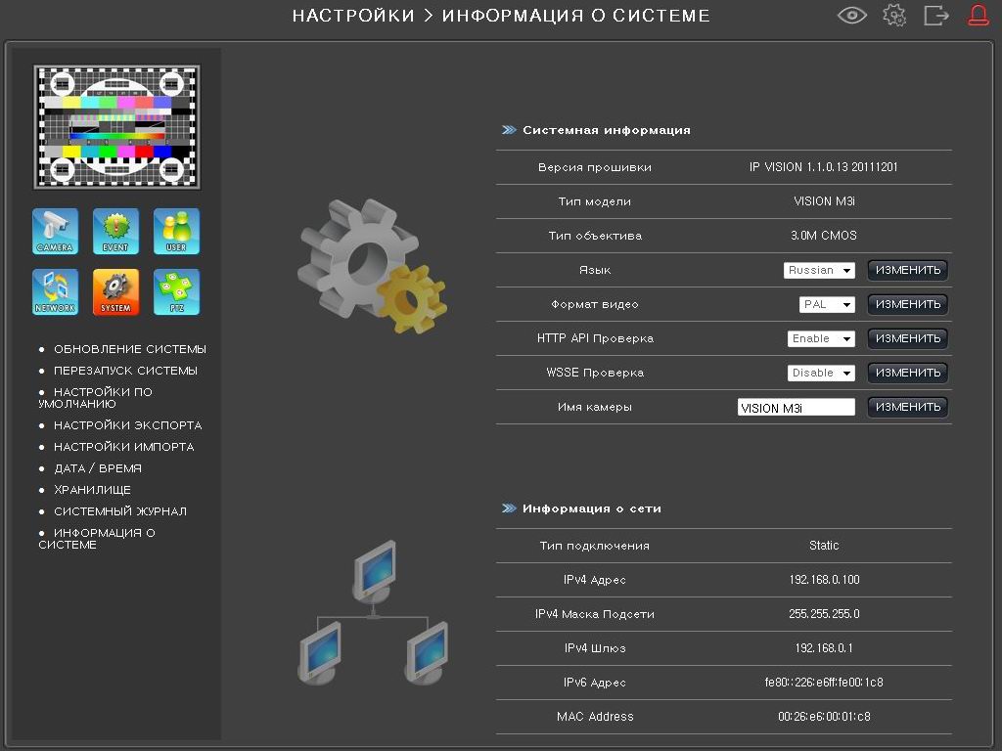Open the CAMERA settings icon

pos(55,231)
